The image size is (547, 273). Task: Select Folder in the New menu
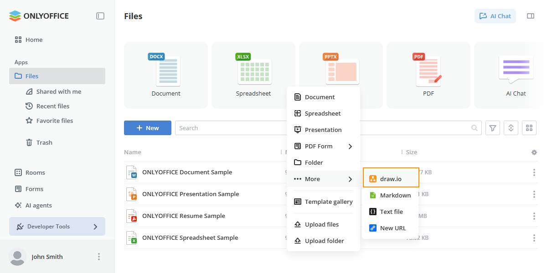323,162
